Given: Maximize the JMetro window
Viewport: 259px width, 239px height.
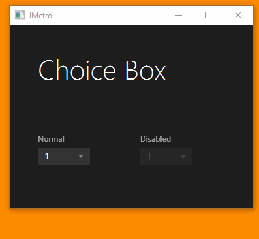Looking at the screenshot, I should tap(208, 15).
